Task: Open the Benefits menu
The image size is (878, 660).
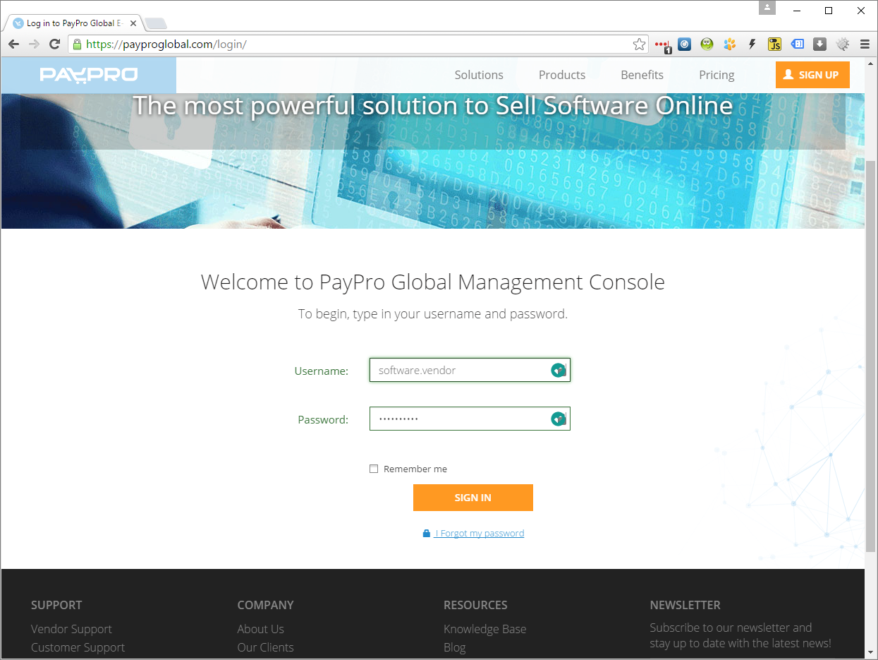Action: pos(642,75)
